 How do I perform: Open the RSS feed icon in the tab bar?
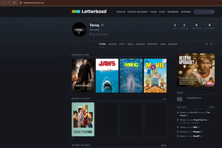pyautogui.click(x=211, y=44)
